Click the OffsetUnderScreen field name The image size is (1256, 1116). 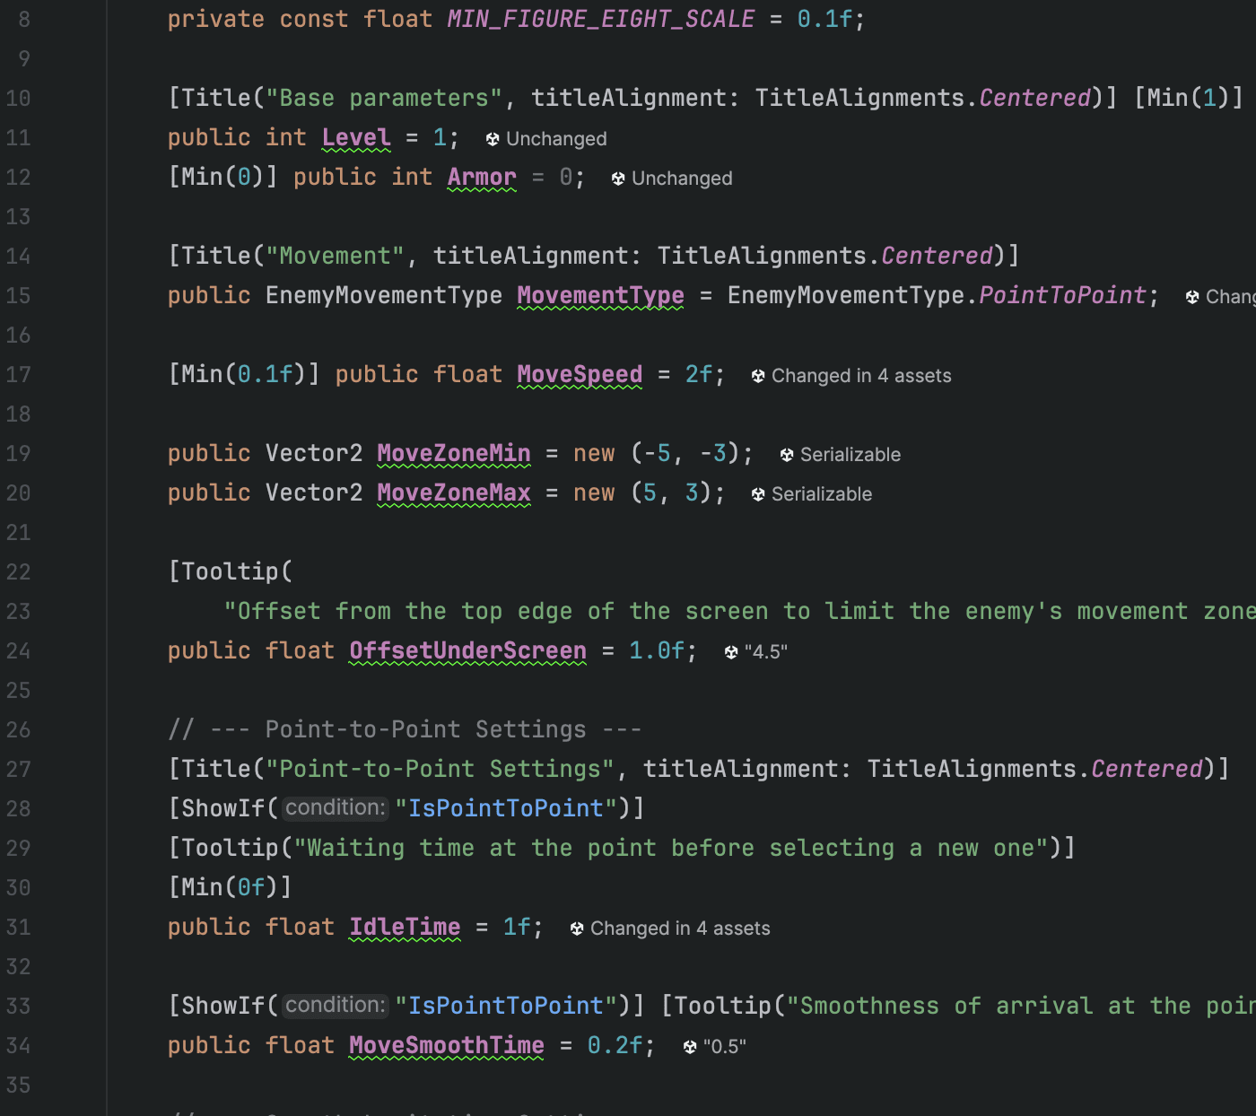pos(467,650)
